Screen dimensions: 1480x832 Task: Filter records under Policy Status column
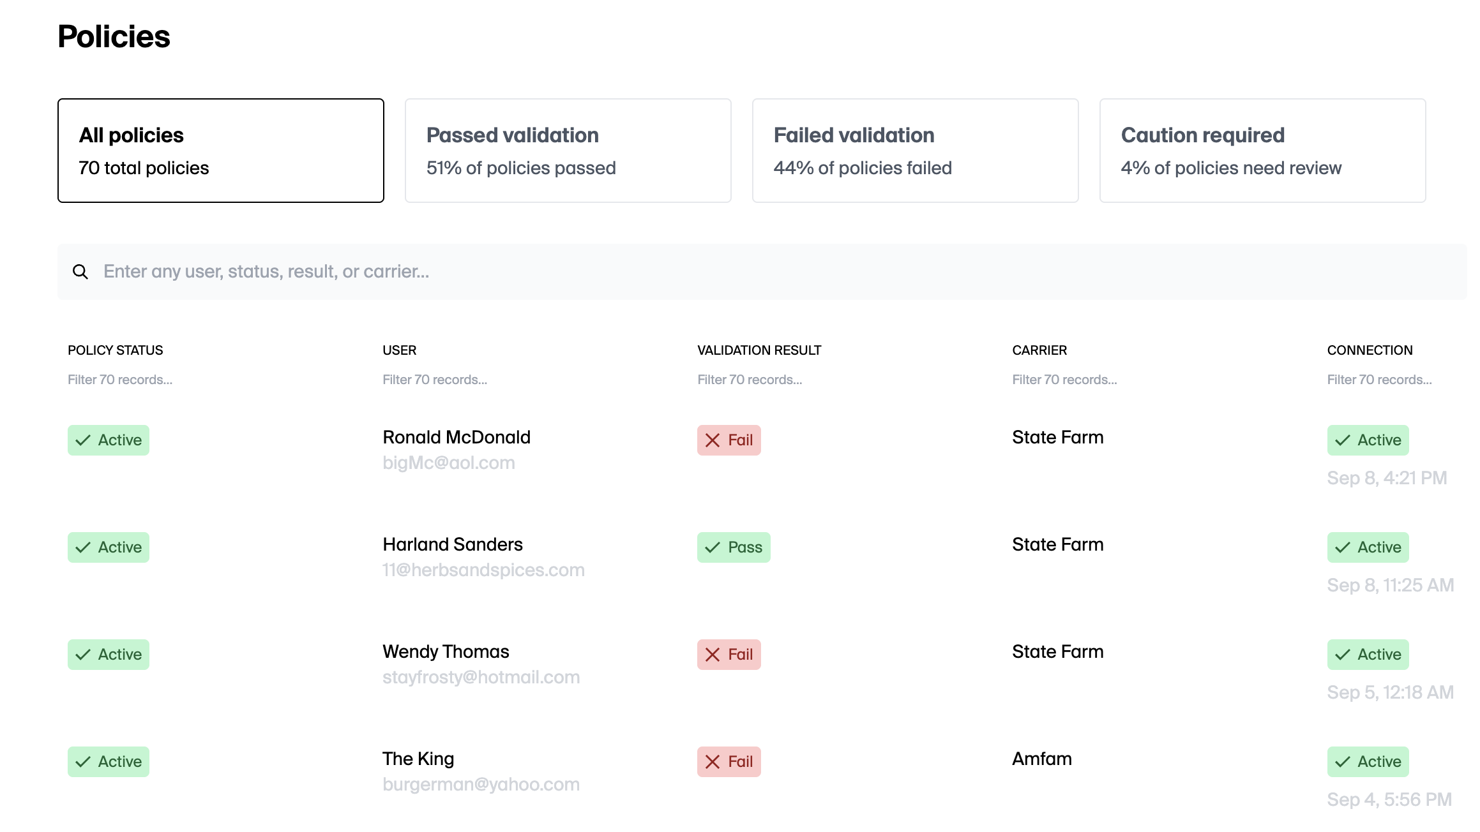click(x=120, y=380)
